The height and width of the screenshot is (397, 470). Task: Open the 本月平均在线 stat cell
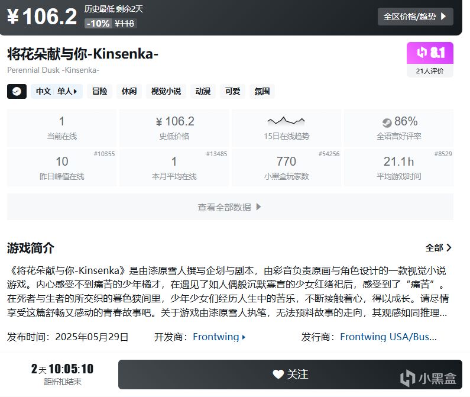tap(174, 168)
